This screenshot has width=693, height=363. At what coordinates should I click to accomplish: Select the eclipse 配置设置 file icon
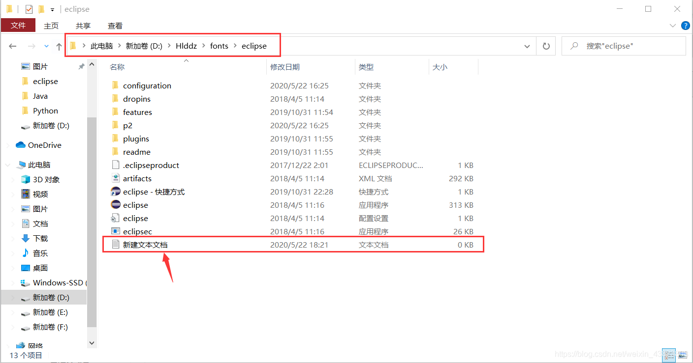pos(116,218)
